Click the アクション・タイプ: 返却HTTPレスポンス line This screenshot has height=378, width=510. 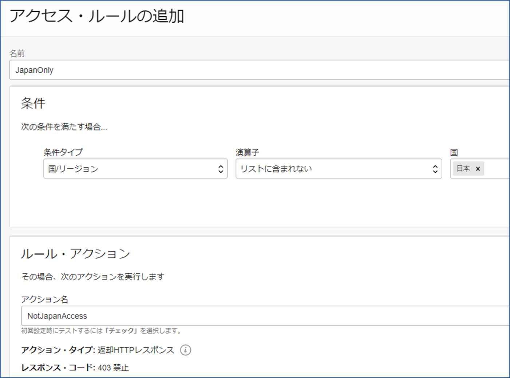(98, 350)
